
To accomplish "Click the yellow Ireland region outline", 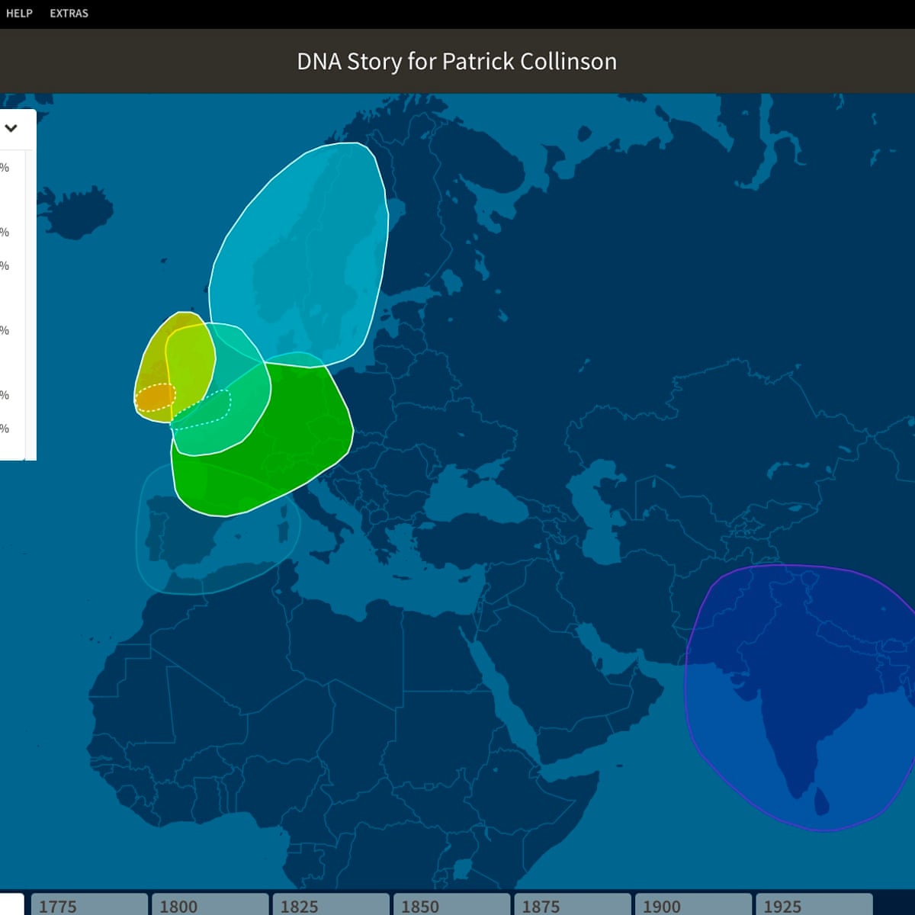I will tap(152, 351).
